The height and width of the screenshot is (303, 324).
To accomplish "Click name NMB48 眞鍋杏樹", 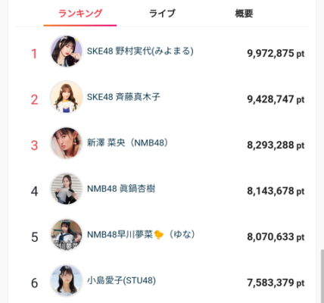I will pos(121,189).
